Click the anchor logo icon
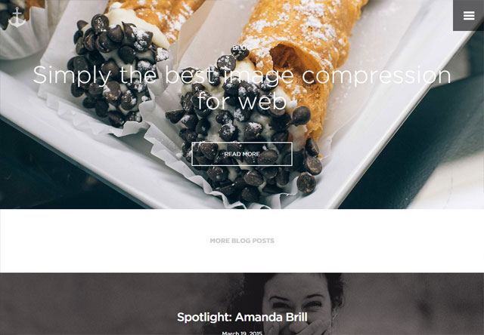This screenshot has width=484, height=335. click(17, 17)
